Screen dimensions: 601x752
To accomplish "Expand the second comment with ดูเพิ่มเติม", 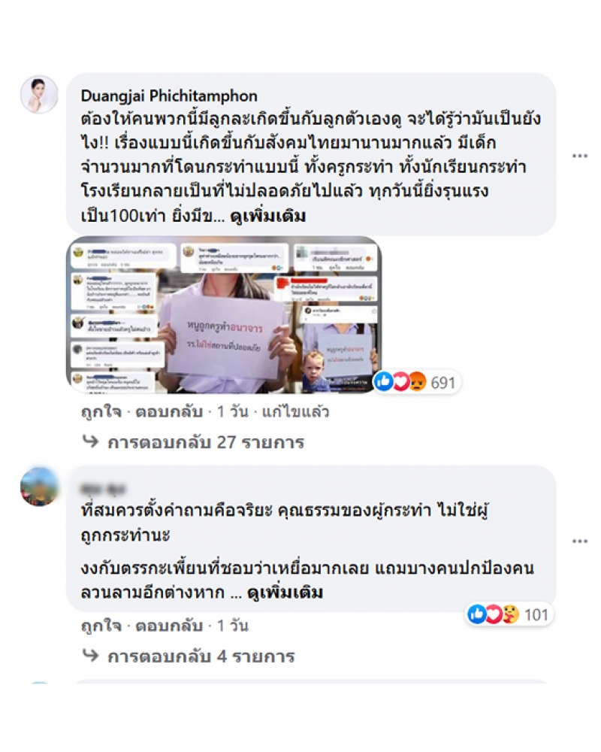I will (x=285, y=593).
